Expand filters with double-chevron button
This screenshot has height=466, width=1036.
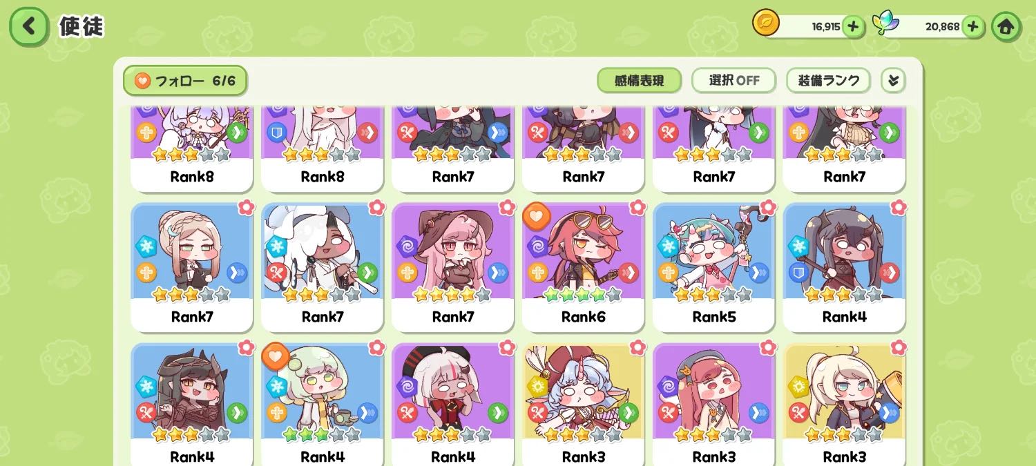coord(892,81)
